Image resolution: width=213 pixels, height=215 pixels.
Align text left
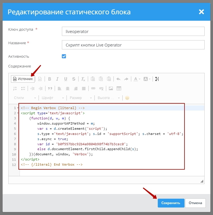(59, 88)
